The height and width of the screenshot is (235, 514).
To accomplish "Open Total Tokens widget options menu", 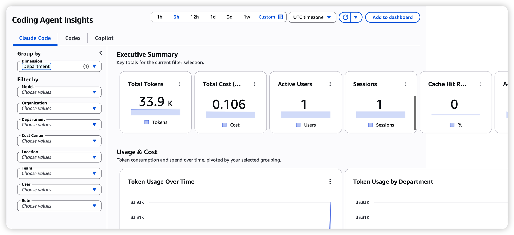I will (180, 84).
